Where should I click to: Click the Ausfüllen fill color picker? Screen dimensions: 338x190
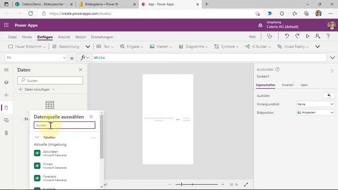click(328, 96)
